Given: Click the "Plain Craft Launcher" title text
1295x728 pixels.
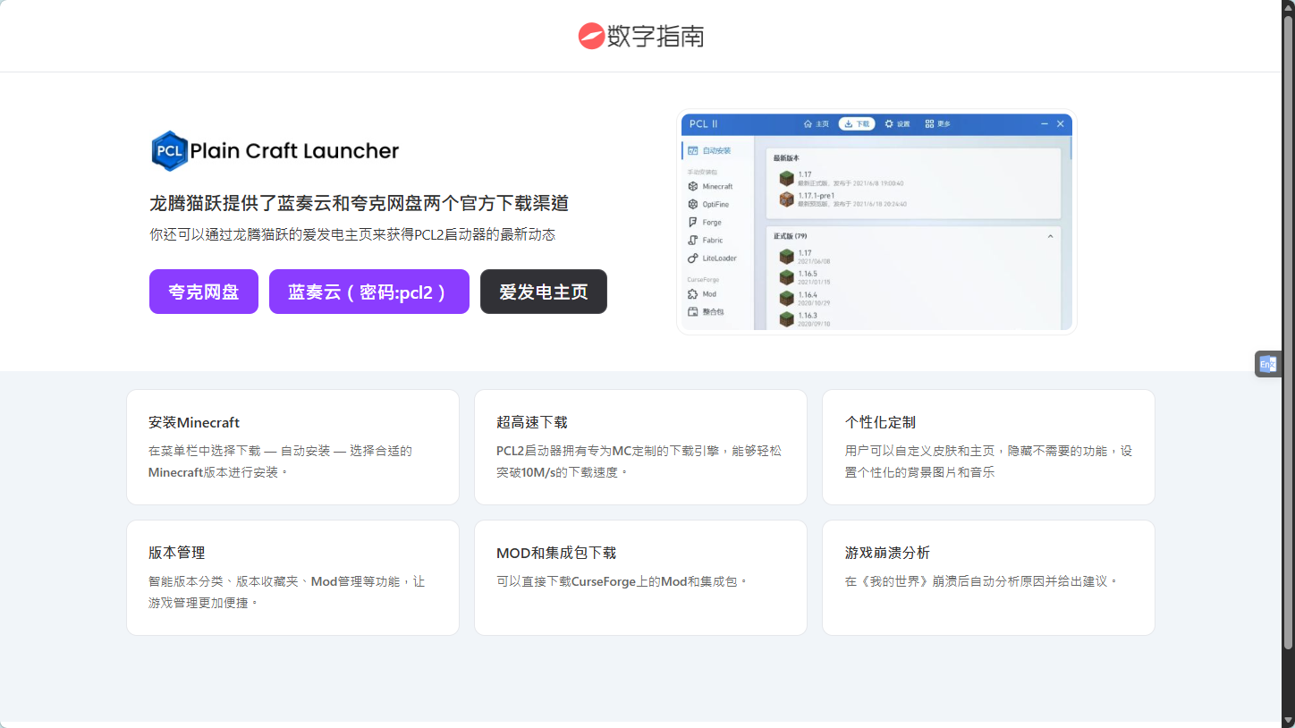Looking at the screenshot, I should [294, 151].
